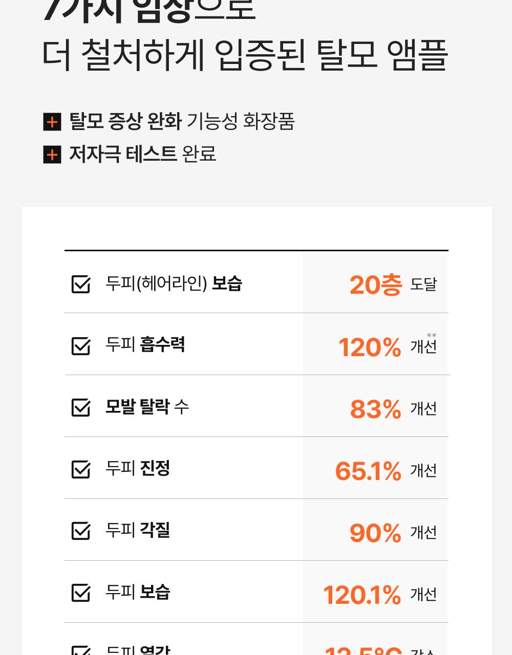
Task: Click the checkmark beside 두피 진정
Action: tap(81, 470)
